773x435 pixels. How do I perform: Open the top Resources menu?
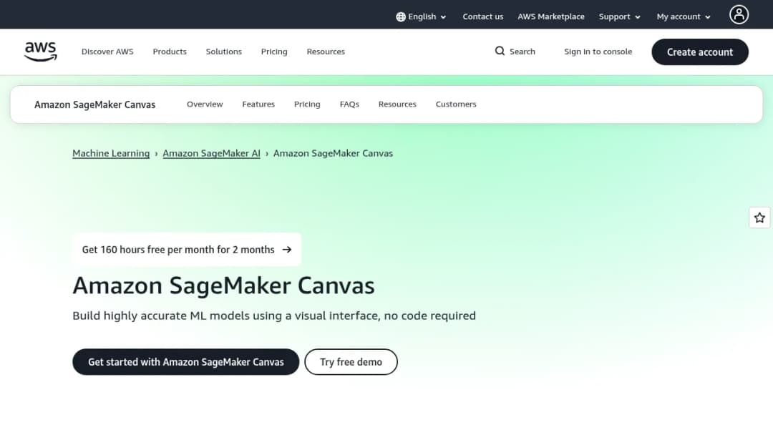click(326, 52)
